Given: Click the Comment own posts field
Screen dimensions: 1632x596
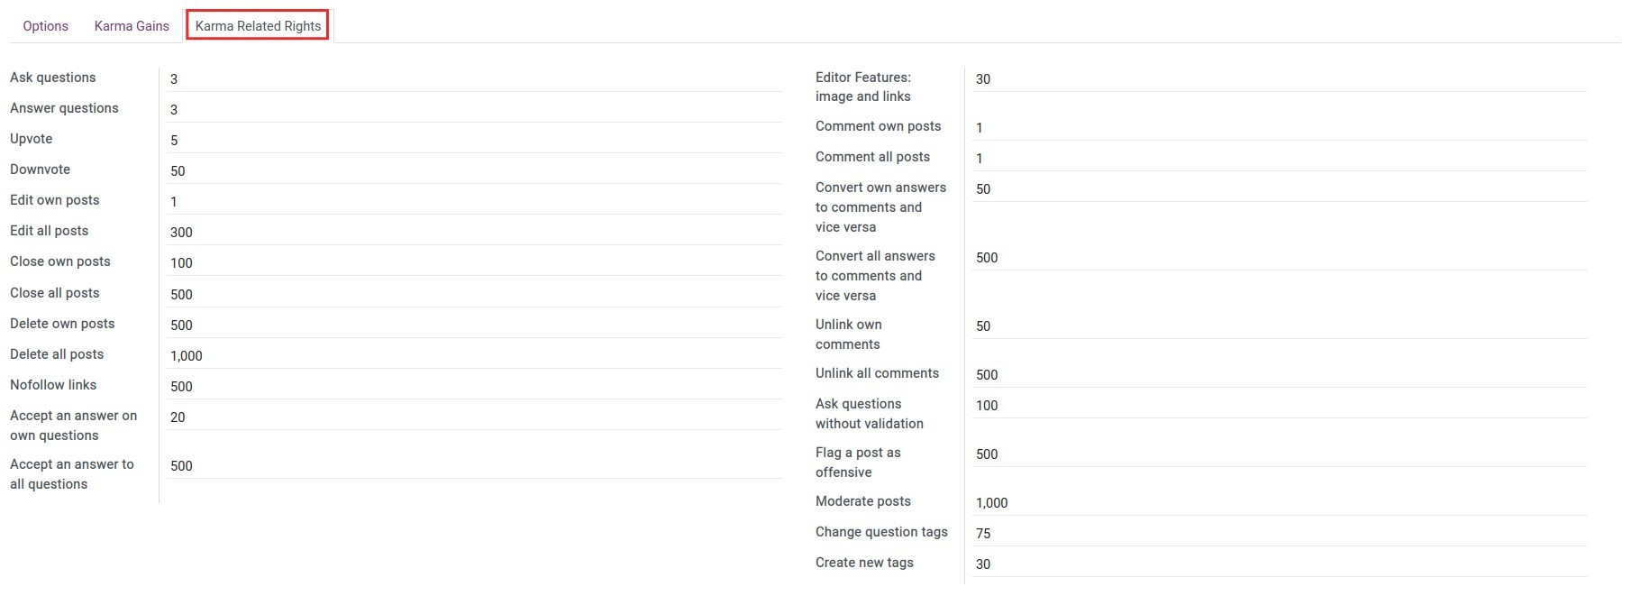Looking at the screenshot, I should (x=1280, y=128).
